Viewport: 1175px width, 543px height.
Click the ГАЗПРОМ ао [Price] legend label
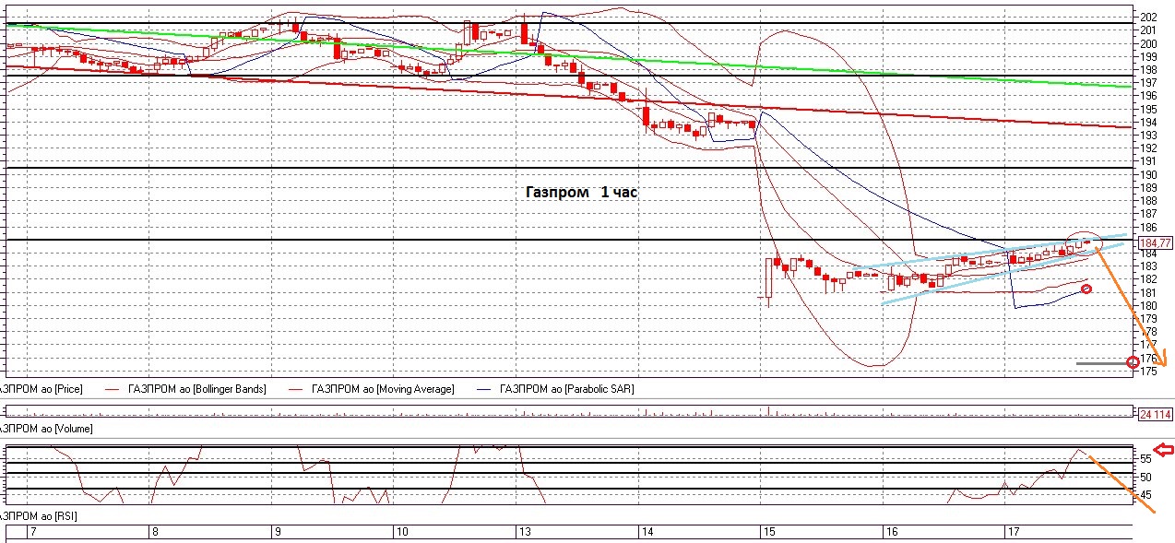coord(42,389)
